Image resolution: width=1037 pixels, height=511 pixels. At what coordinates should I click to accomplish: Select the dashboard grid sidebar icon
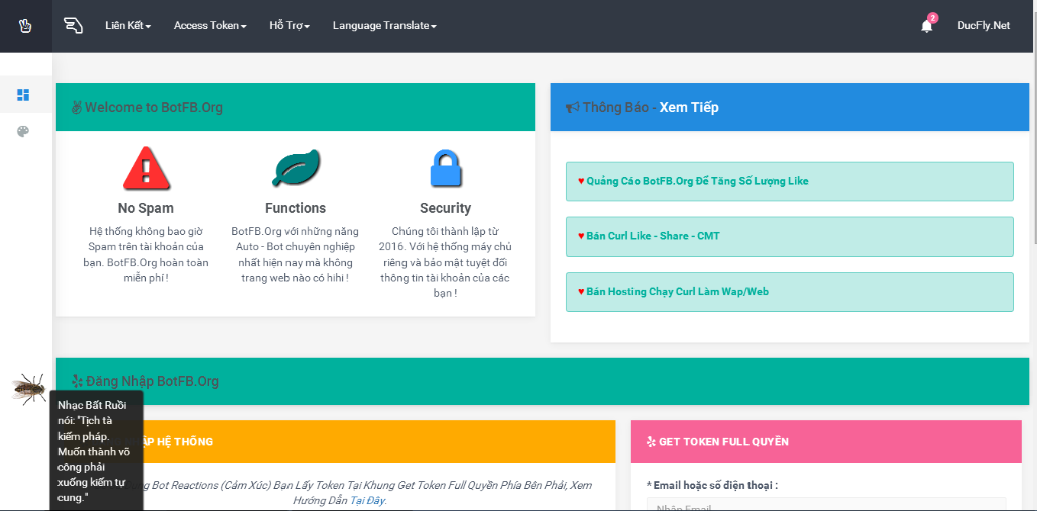pos(23,95)
